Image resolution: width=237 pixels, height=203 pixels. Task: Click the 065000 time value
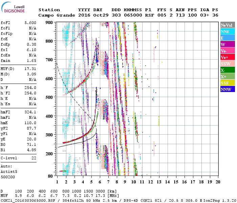[x=133, y=15]
